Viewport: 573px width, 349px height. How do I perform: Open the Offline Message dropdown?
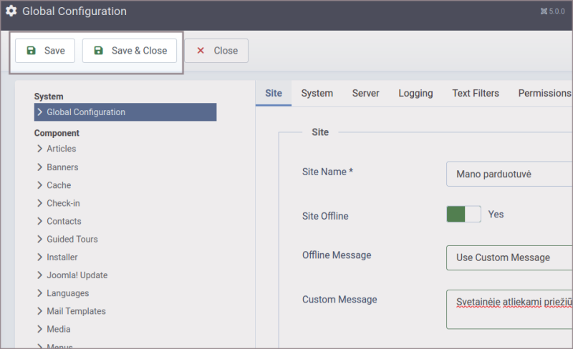[x=509, y=257]
